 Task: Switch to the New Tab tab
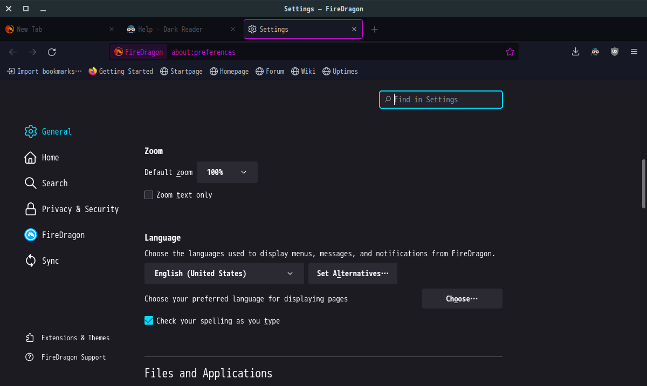pos(59,30)
